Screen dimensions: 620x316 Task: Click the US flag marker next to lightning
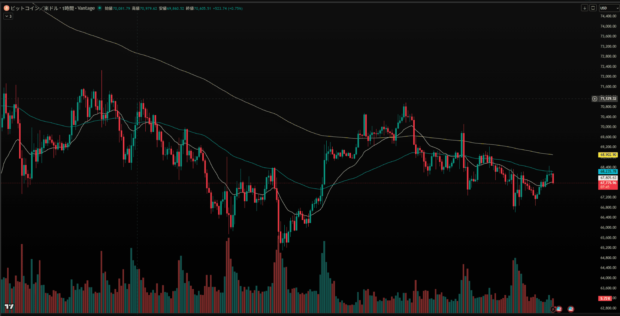559,309
